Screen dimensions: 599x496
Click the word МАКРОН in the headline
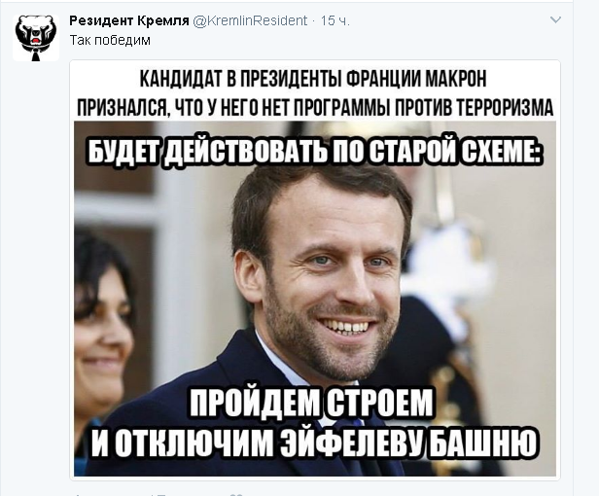(456, 79)
